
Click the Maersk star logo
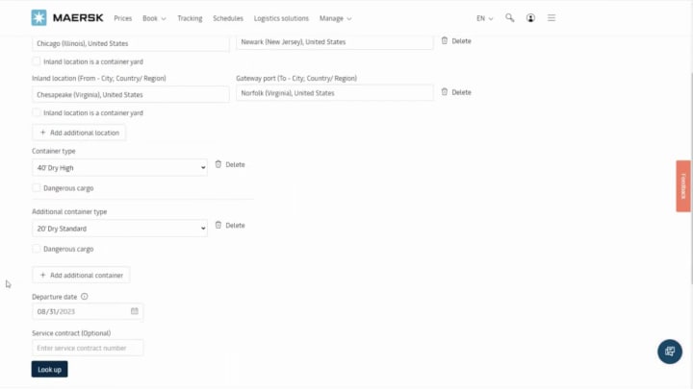(x=38, y=17)
